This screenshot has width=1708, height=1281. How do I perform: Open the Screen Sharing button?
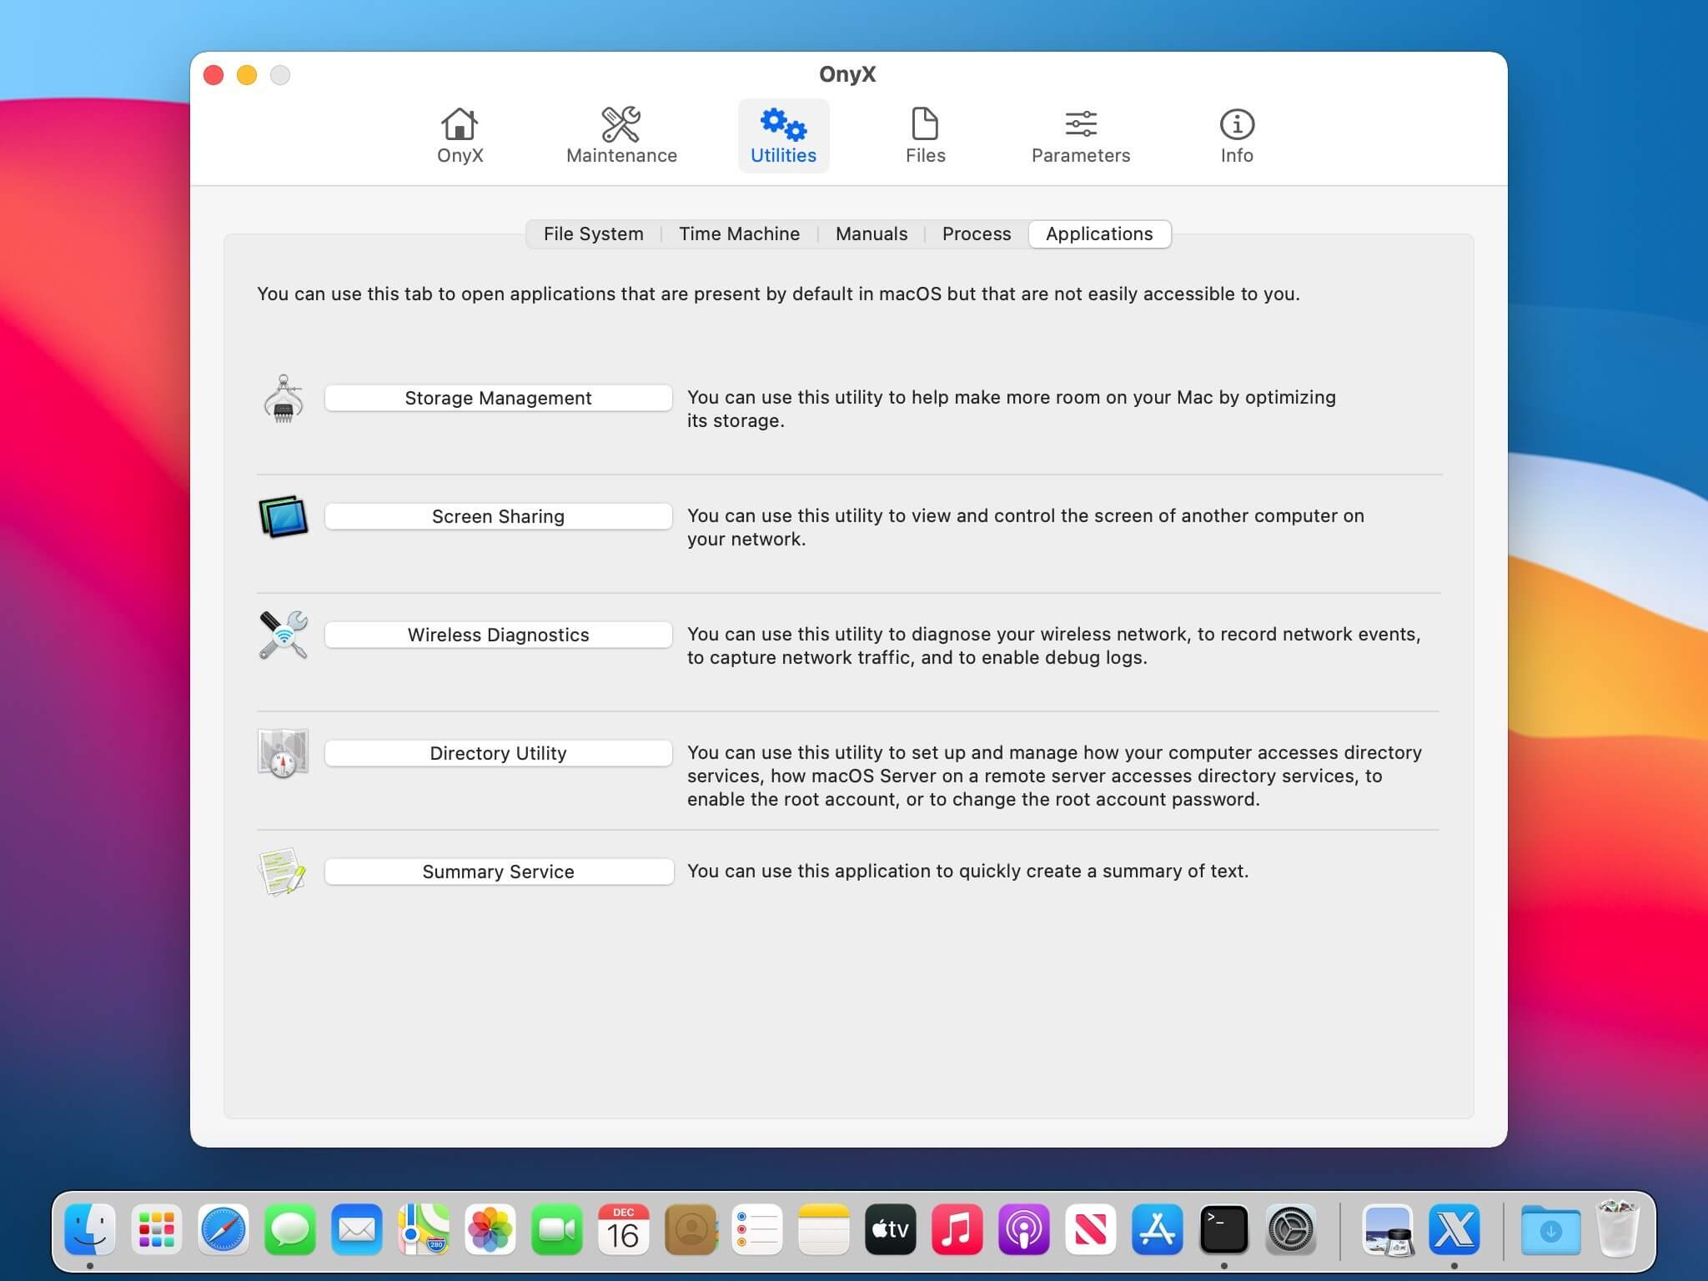coord(498,517)
